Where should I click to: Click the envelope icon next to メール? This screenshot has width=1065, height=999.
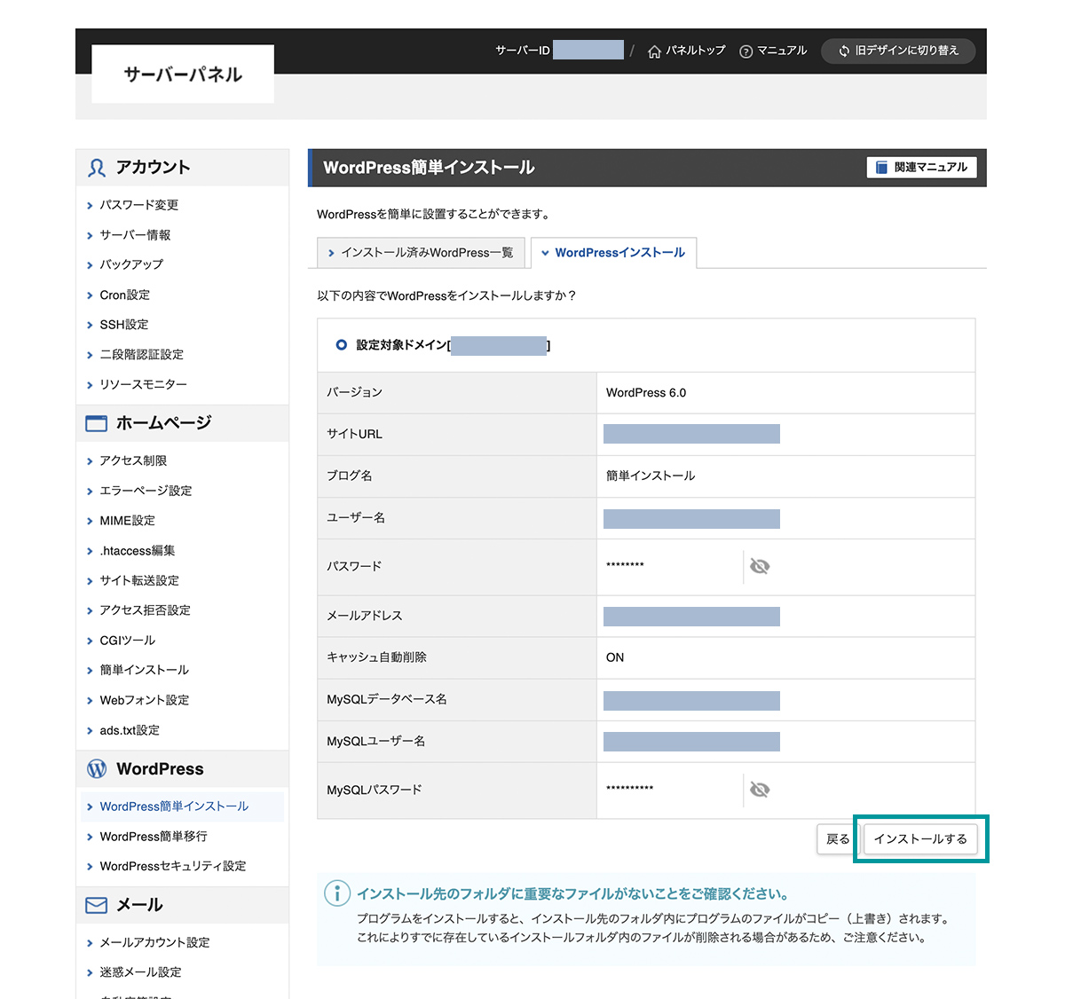[96, 905]
